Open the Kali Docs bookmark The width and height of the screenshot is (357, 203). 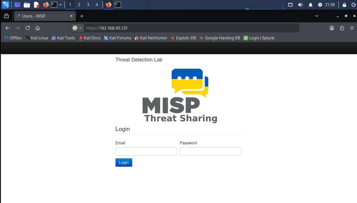[89, 38]
